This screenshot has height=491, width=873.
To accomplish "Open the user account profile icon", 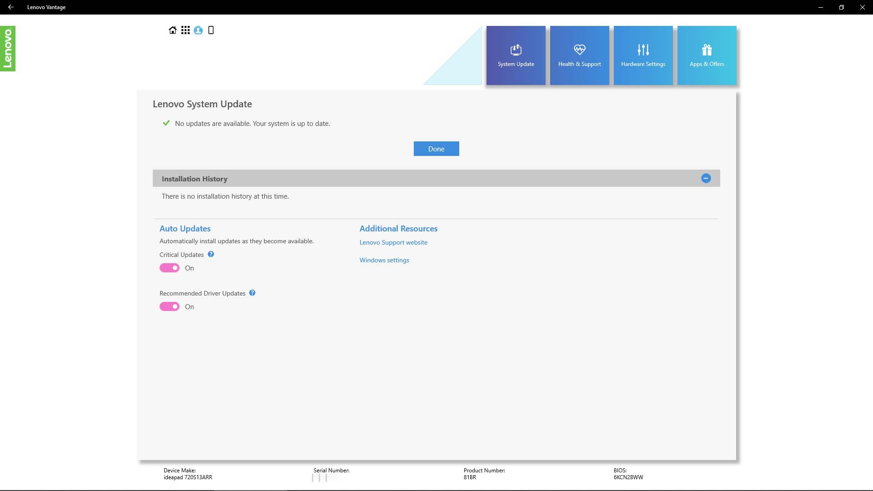I will 198,30.
